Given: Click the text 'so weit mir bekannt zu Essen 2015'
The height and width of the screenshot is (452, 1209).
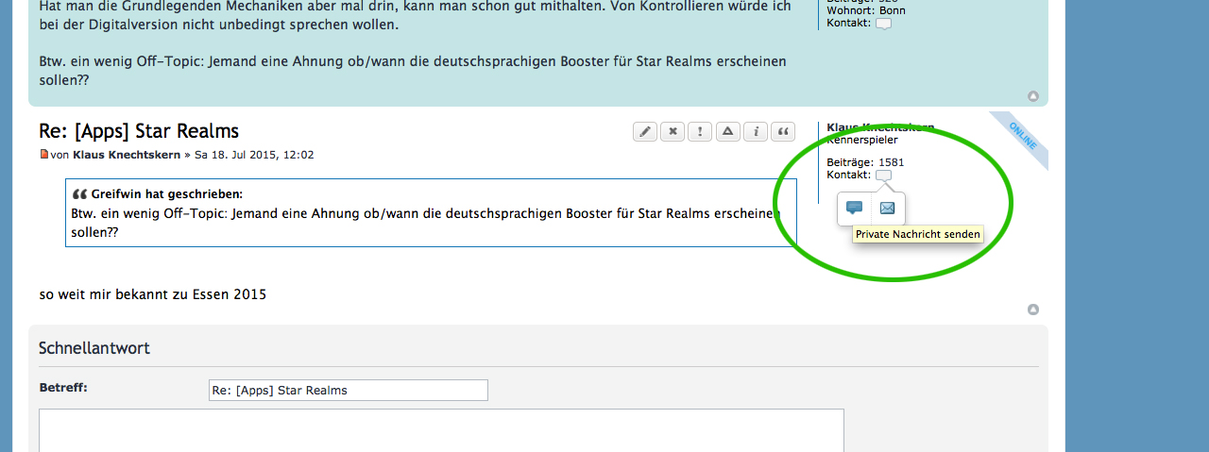Looking at the screenshot, I should [153, 294].
